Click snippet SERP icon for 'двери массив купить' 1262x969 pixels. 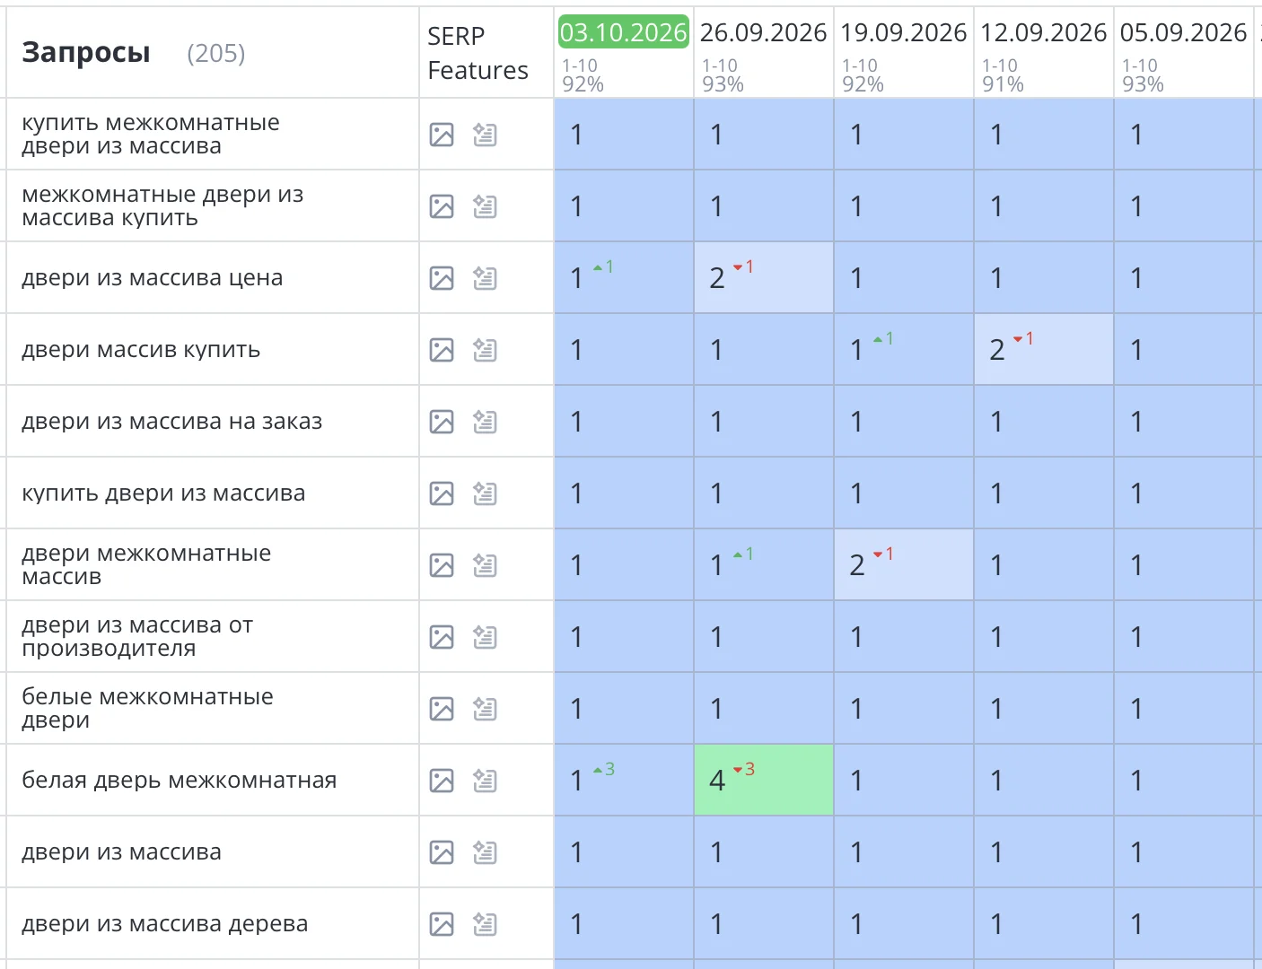click(x=485, y=350)
